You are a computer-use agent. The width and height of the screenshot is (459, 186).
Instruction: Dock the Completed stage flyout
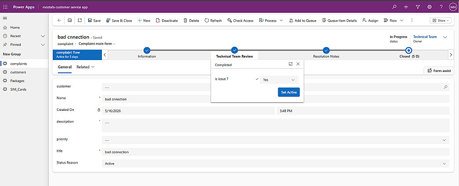tap(291, 64)
